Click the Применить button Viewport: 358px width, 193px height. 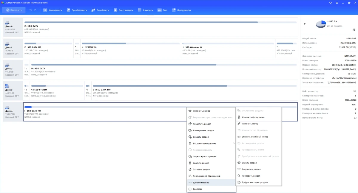pyautogui.click(x=13, y=10)
